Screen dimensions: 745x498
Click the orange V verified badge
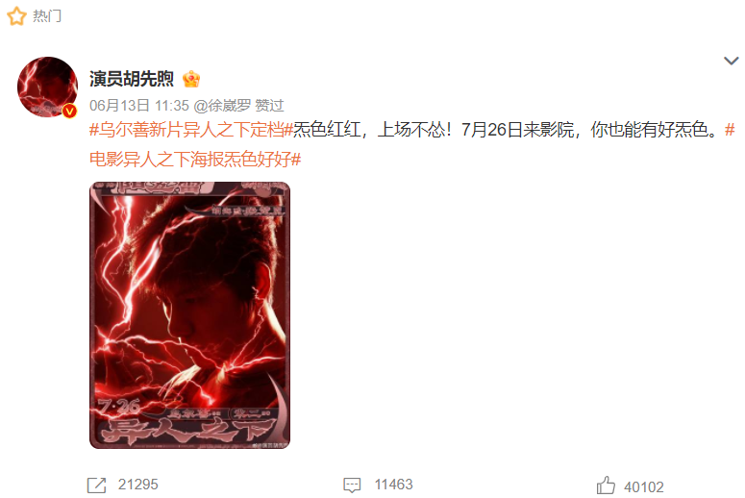click(70, 112)
